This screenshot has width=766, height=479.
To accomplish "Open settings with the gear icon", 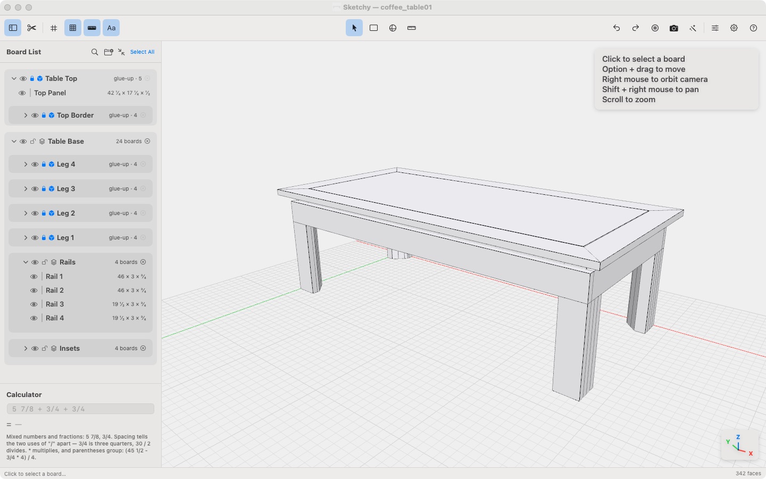I will point(734,28).
